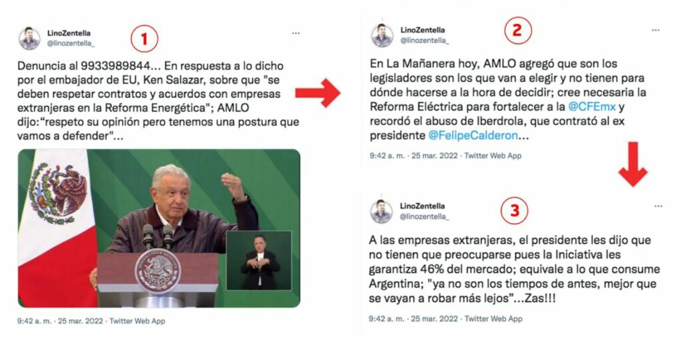Viewport: 681px width, 345px height.
Task: Click the red right-pointing arrow
Action: click(x=317, y=93)
